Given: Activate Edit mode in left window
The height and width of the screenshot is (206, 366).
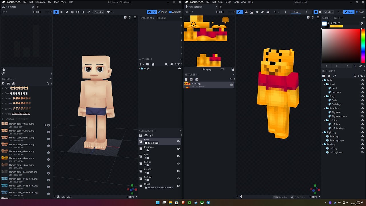Looking at the screenshot, I should (x=152, y=12).
